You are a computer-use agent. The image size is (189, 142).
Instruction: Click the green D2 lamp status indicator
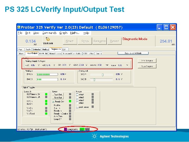point(82,129)
